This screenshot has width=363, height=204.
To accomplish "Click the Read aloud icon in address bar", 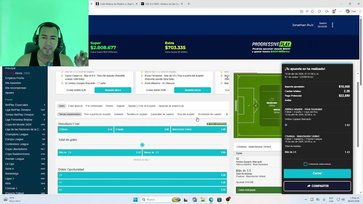I will click(x=307, y=11).
